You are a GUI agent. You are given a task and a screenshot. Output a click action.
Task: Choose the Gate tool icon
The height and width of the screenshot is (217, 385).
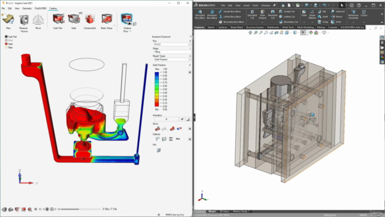(x=74, y=19)
